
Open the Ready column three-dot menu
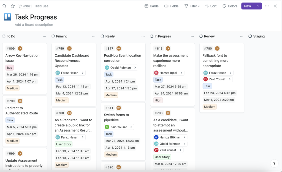143,36
